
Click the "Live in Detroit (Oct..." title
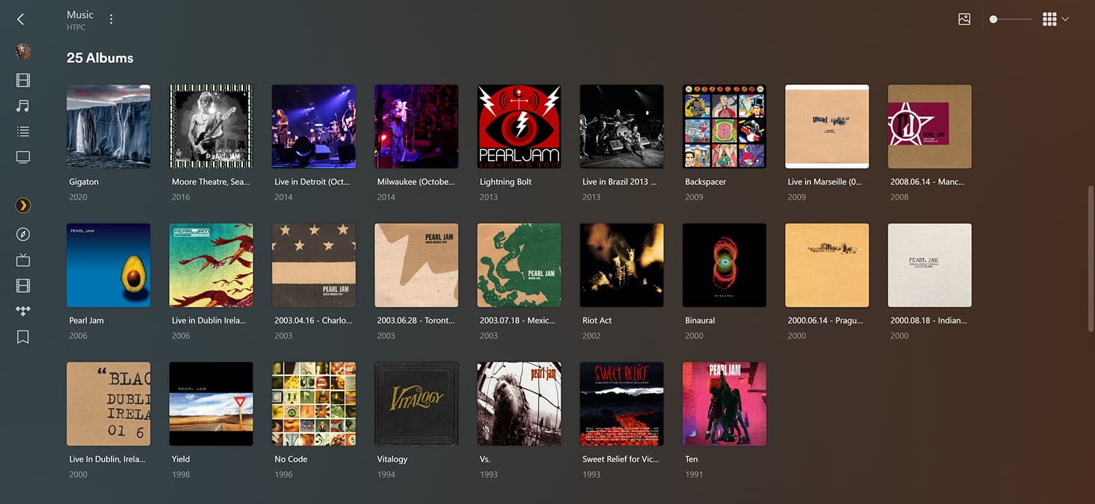point(312,182)
